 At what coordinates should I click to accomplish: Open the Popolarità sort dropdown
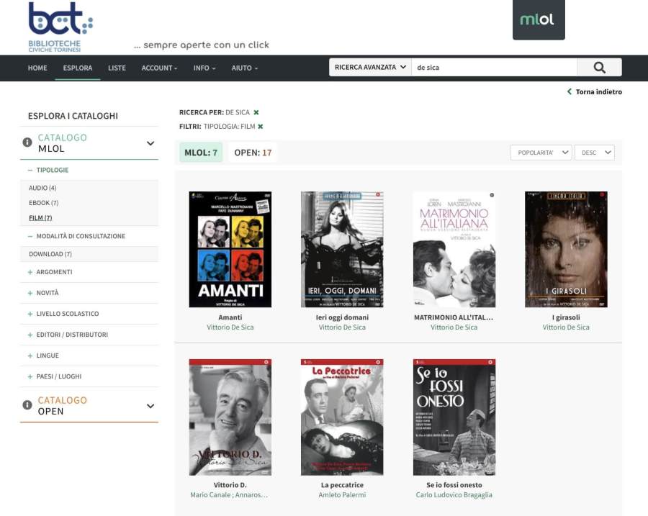[541, 153]
